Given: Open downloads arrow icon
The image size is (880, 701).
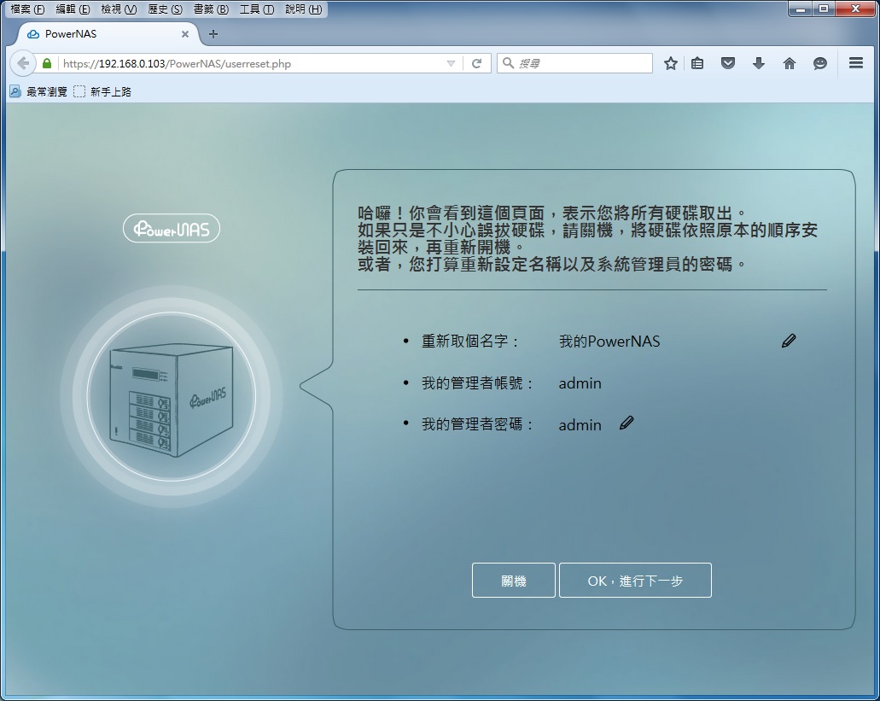Looking at the screenshot, I should coord(759,63).
